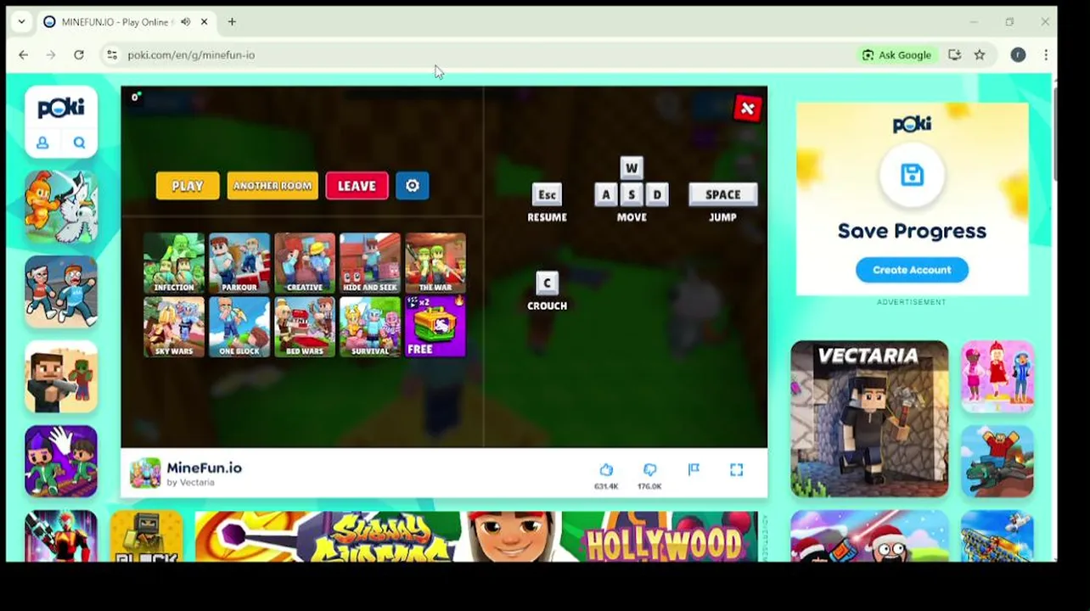Open the blocky dinosaur rider game thumbnail
This screenshot has width=1090, height=611.
coord(997,462)
